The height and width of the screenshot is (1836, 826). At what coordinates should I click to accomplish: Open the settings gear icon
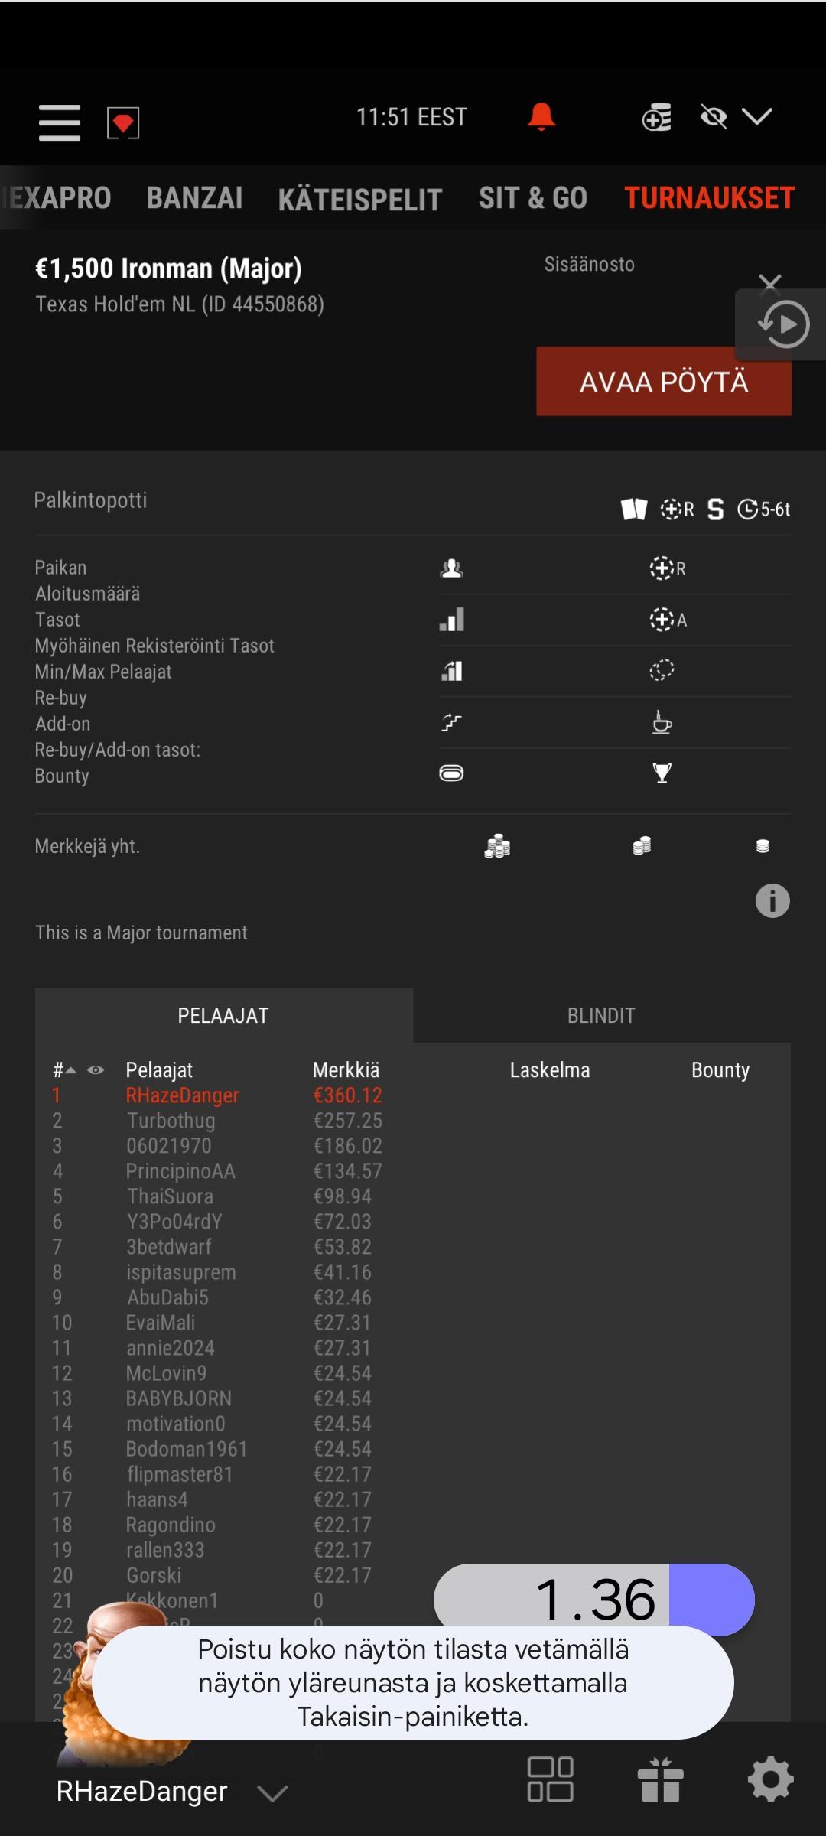770,1779
